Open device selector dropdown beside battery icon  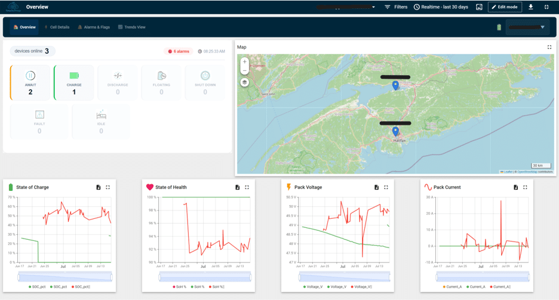(527, 27)
